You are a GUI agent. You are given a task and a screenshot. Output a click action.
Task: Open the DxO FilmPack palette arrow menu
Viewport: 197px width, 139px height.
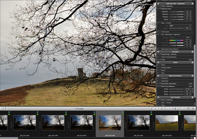pyautogui.click(x=192, y=97)
